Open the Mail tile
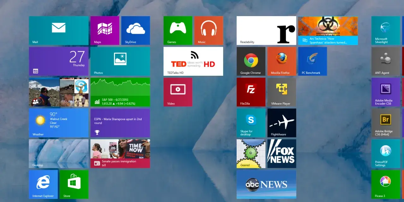404x202 pixels. point(59,31)
